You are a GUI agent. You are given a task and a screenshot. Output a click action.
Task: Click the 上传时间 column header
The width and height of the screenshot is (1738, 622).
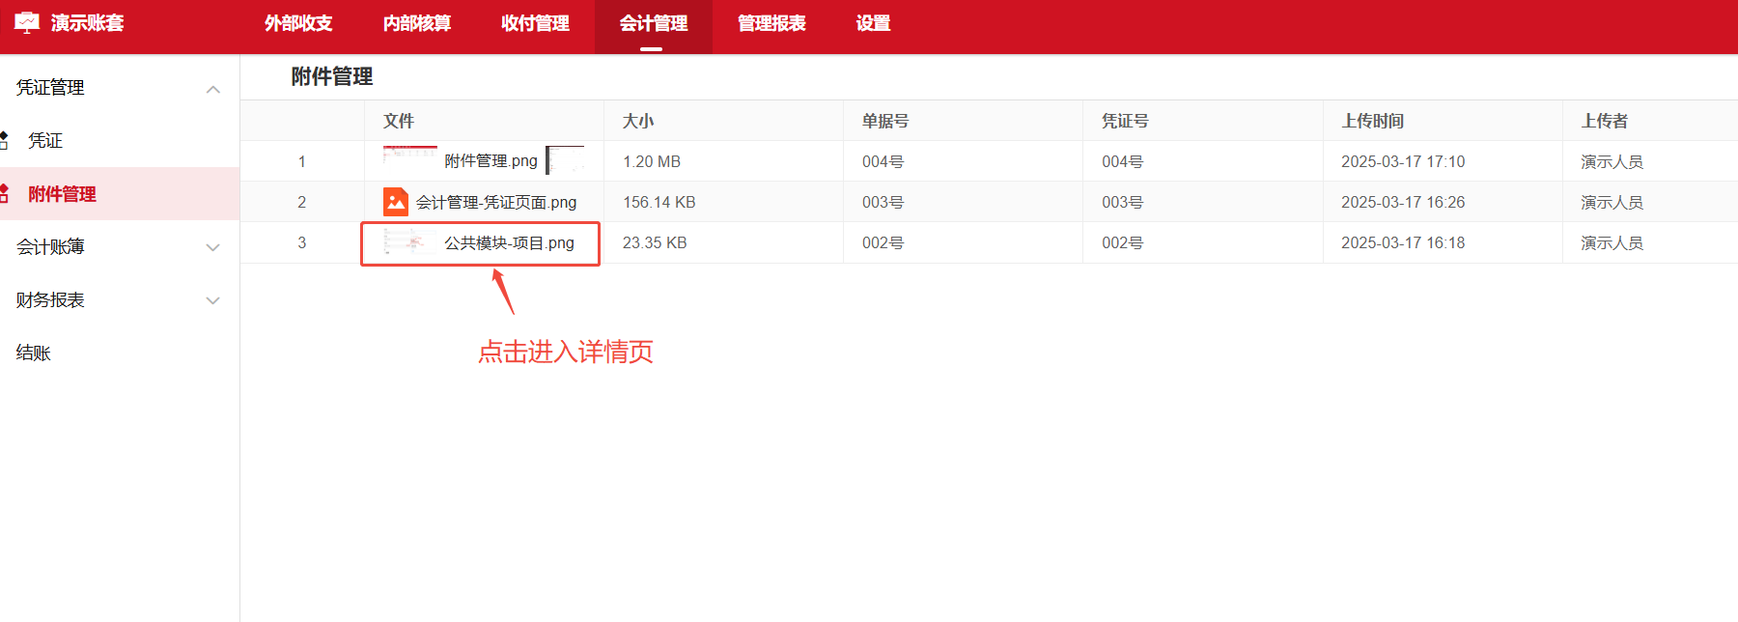1372,121
